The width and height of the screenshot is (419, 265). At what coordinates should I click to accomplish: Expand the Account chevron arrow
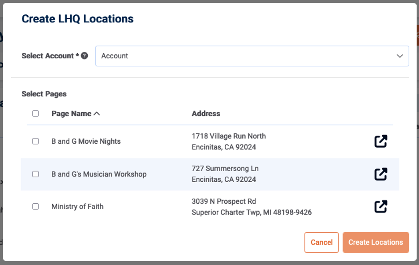coord(400,56)
